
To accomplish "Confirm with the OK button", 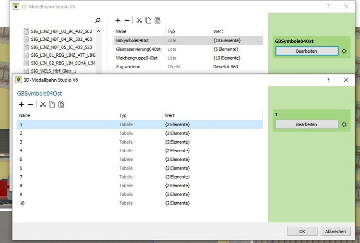I will (302, 231).
